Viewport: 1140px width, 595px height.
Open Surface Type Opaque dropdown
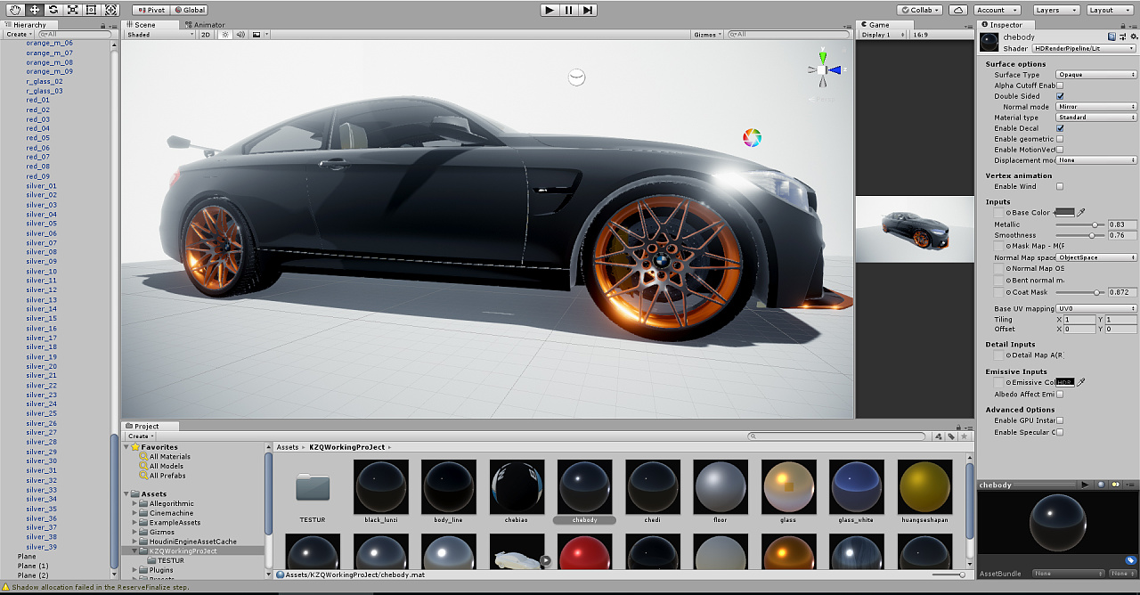[x=1096, y=75]
